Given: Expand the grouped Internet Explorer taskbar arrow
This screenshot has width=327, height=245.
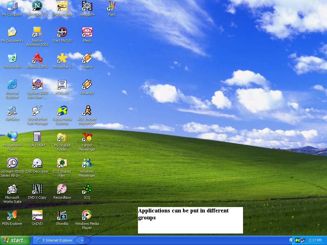Looking at the screenshot, I should pyautogui.click(x=82, y=241).
